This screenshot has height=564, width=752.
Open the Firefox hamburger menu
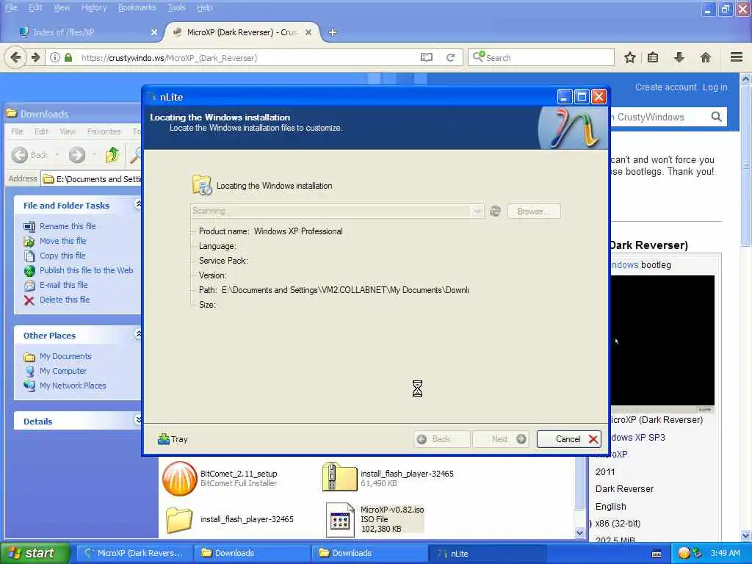[x=737, y=57]
